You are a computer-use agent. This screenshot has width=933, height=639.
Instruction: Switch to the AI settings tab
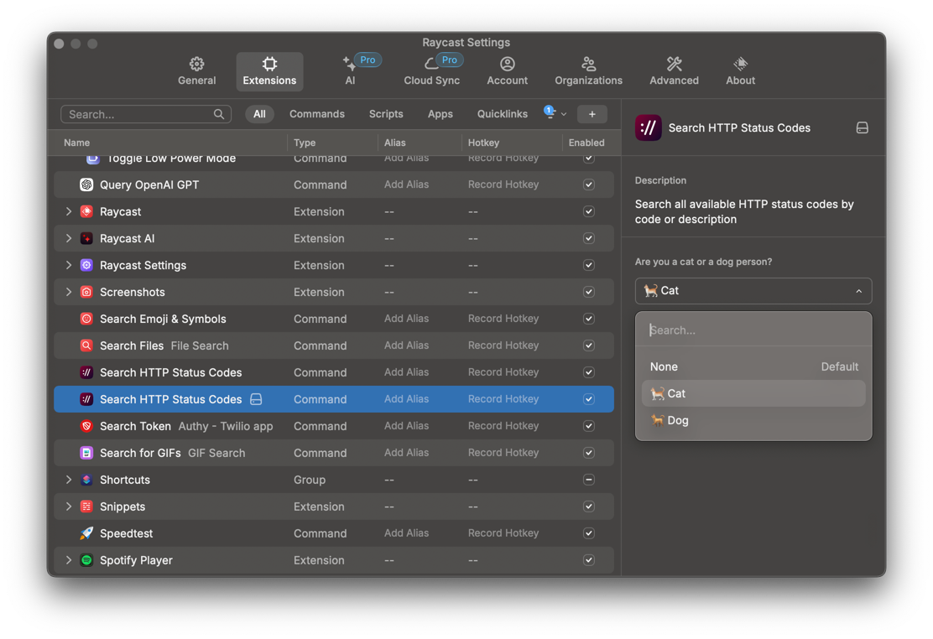(350, 71)
